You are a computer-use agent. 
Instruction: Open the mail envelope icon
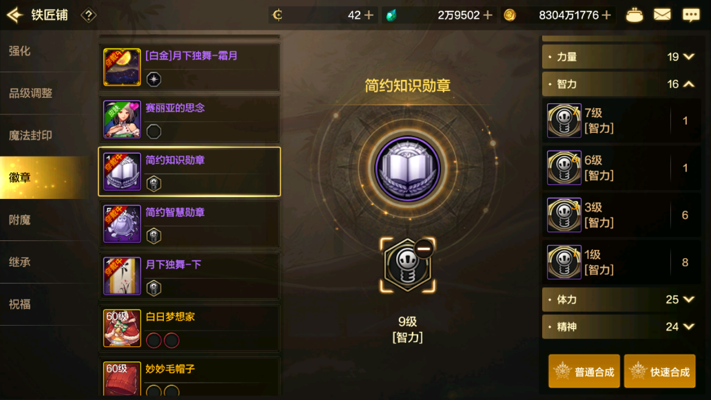(662, 15)
